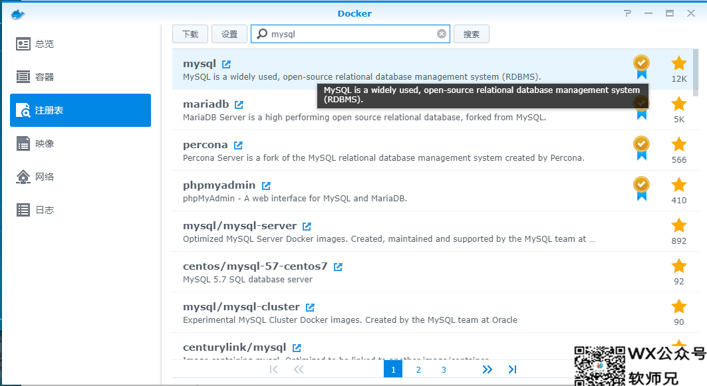Go to results page 2
Screen dimensions: 707x386
418,369
